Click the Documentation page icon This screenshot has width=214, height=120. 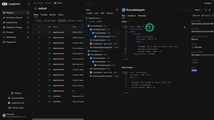[9, 98]
